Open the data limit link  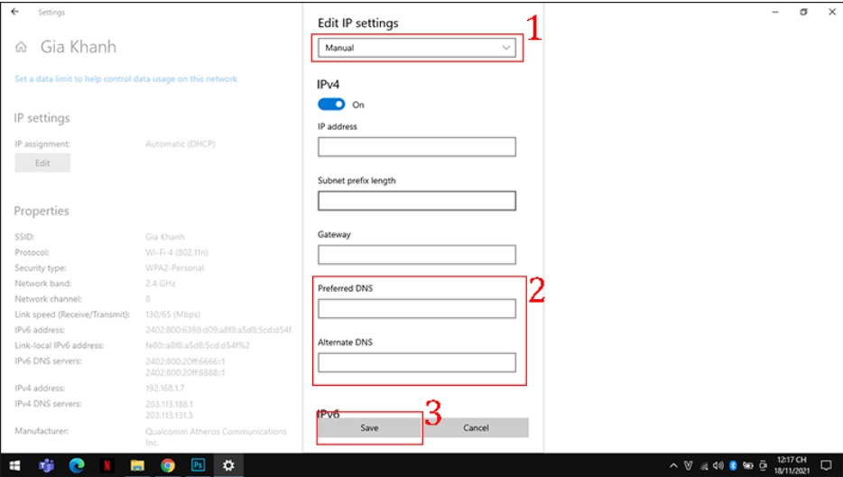click(125, 79)
